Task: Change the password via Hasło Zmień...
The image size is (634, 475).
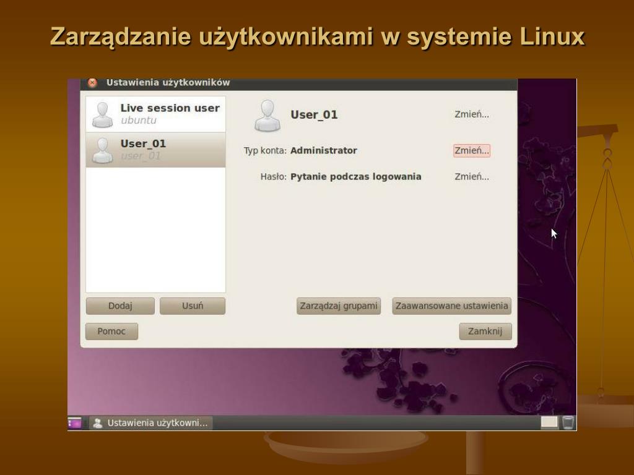Action: [471, 176]
